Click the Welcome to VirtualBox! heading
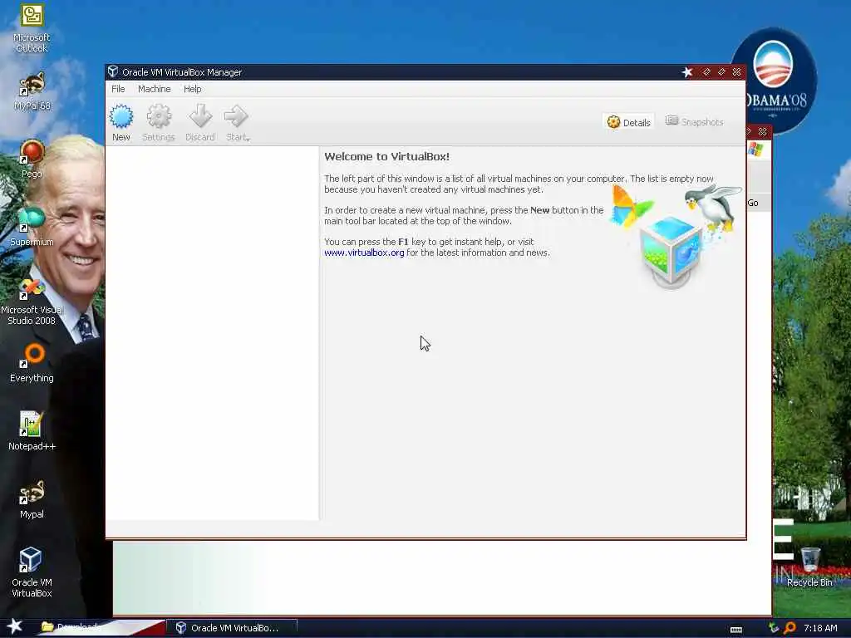Screen dimensions: 851x638 click(x=387, y=157)
